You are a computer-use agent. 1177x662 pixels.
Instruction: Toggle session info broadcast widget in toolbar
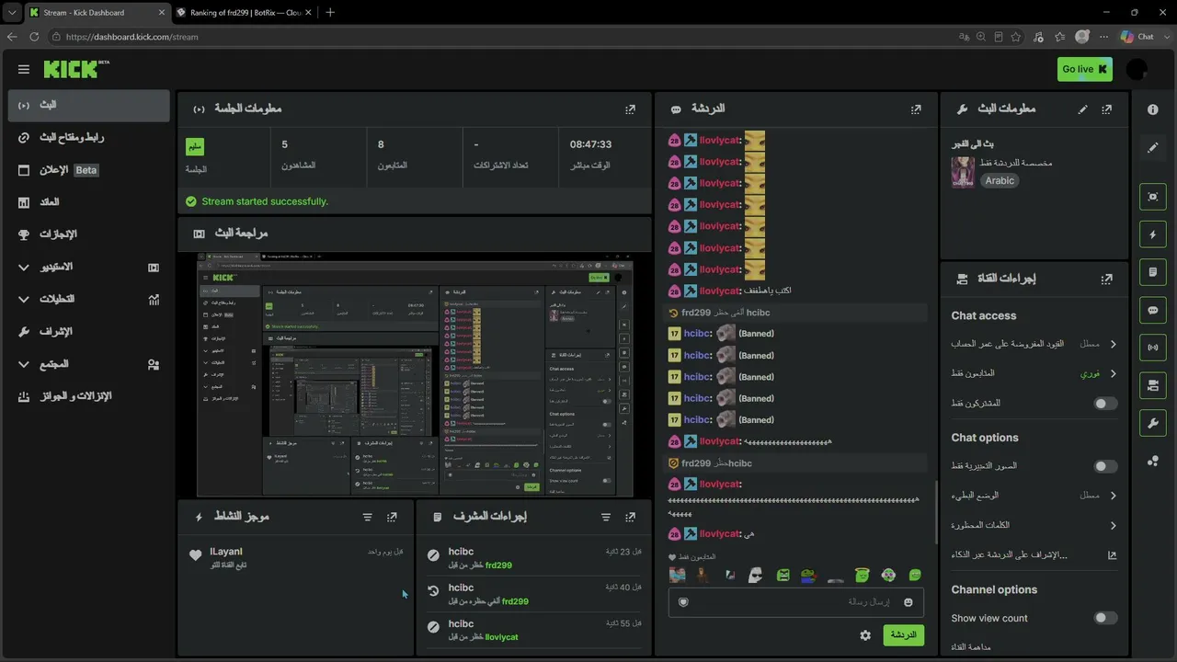pos(1153,348)
